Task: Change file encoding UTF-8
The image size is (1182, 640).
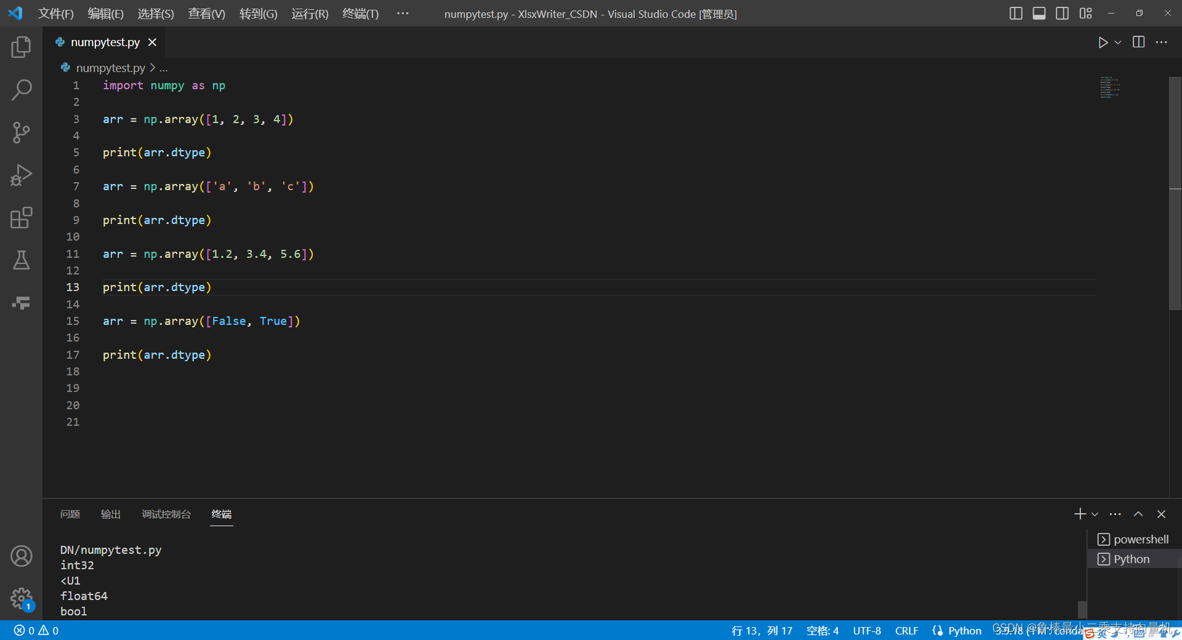Action: point(867,631)
